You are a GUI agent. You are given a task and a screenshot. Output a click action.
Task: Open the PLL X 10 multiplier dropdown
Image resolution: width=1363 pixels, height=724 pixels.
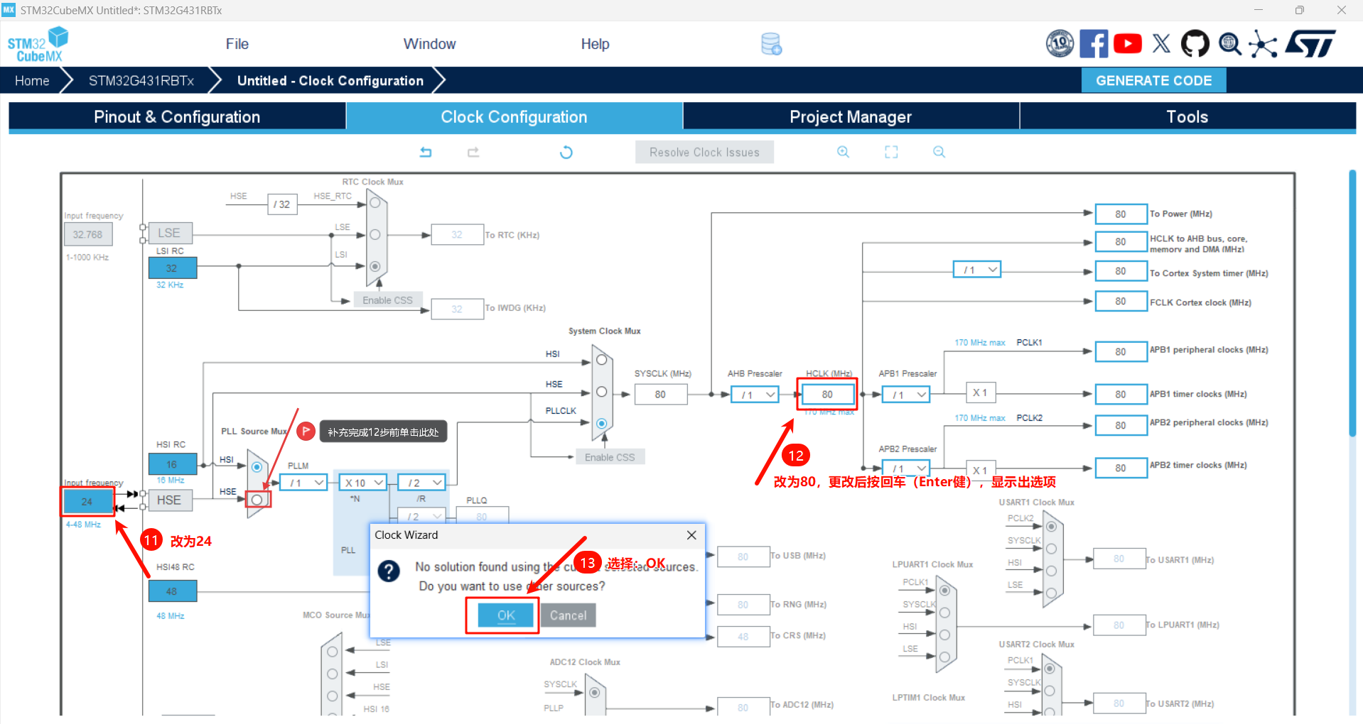click(x=363, y=483)
